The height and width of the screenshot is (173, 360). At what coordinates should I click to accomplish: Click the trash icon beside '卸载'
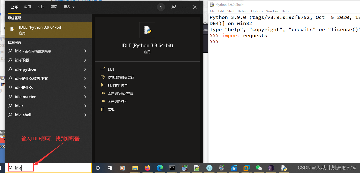[103, 109]
